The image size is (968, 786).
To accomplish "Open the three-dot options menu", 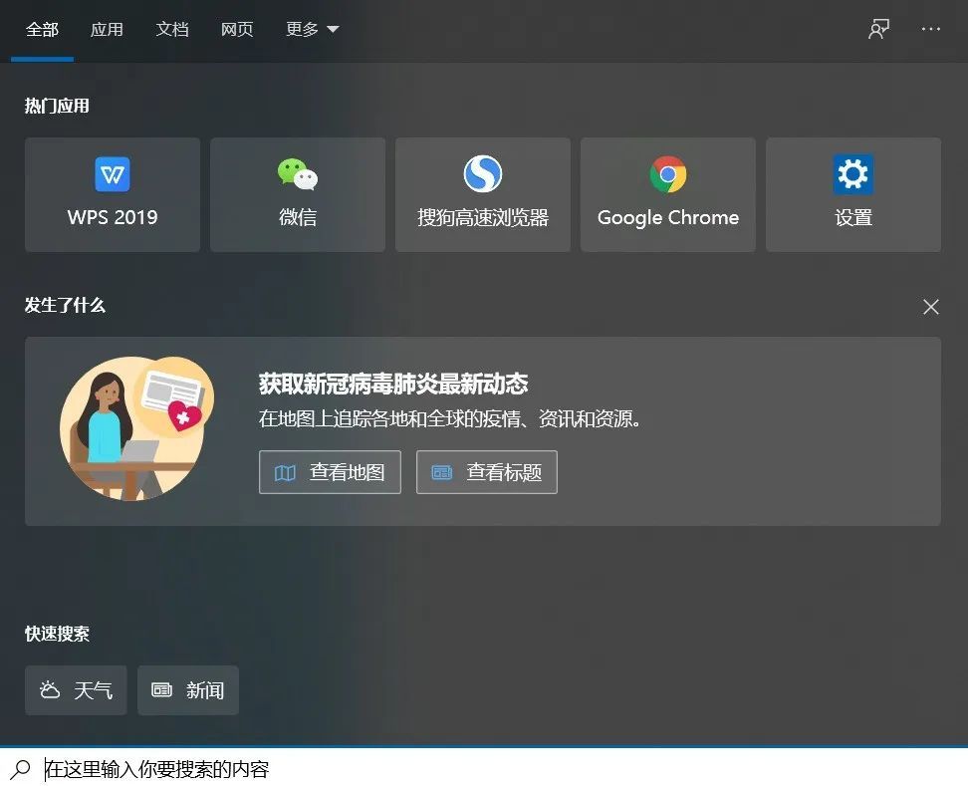I will 931,29.
